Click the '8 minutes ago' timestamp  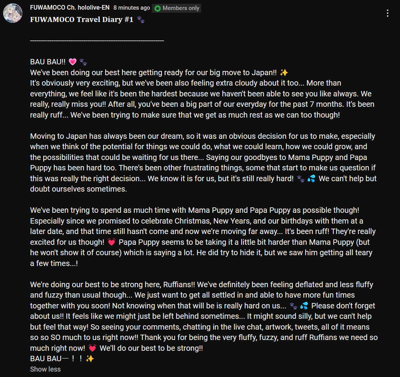tap(132, 8)
